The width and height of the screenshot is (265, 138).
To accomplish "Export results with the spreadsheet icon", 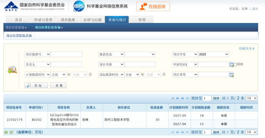I will 12,132.
